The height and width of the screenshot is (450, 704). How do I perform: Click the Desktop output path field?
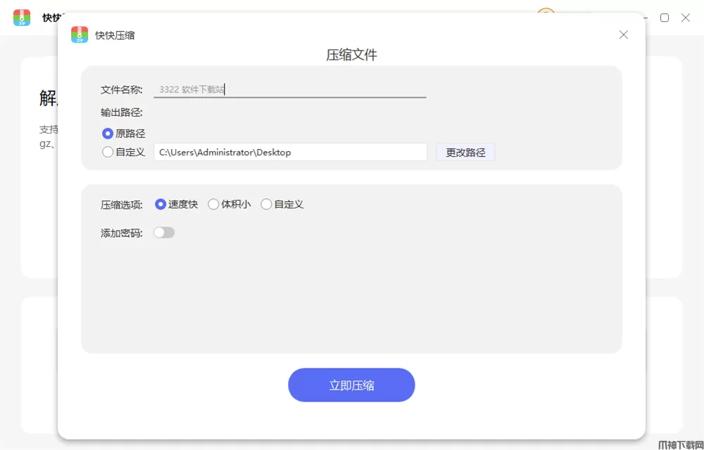[290, 152]
